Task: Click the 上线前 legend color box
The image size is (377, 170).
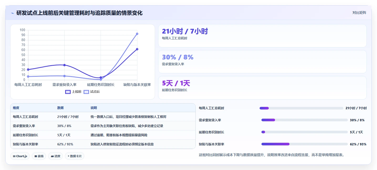Action: [x=68, y=92]
